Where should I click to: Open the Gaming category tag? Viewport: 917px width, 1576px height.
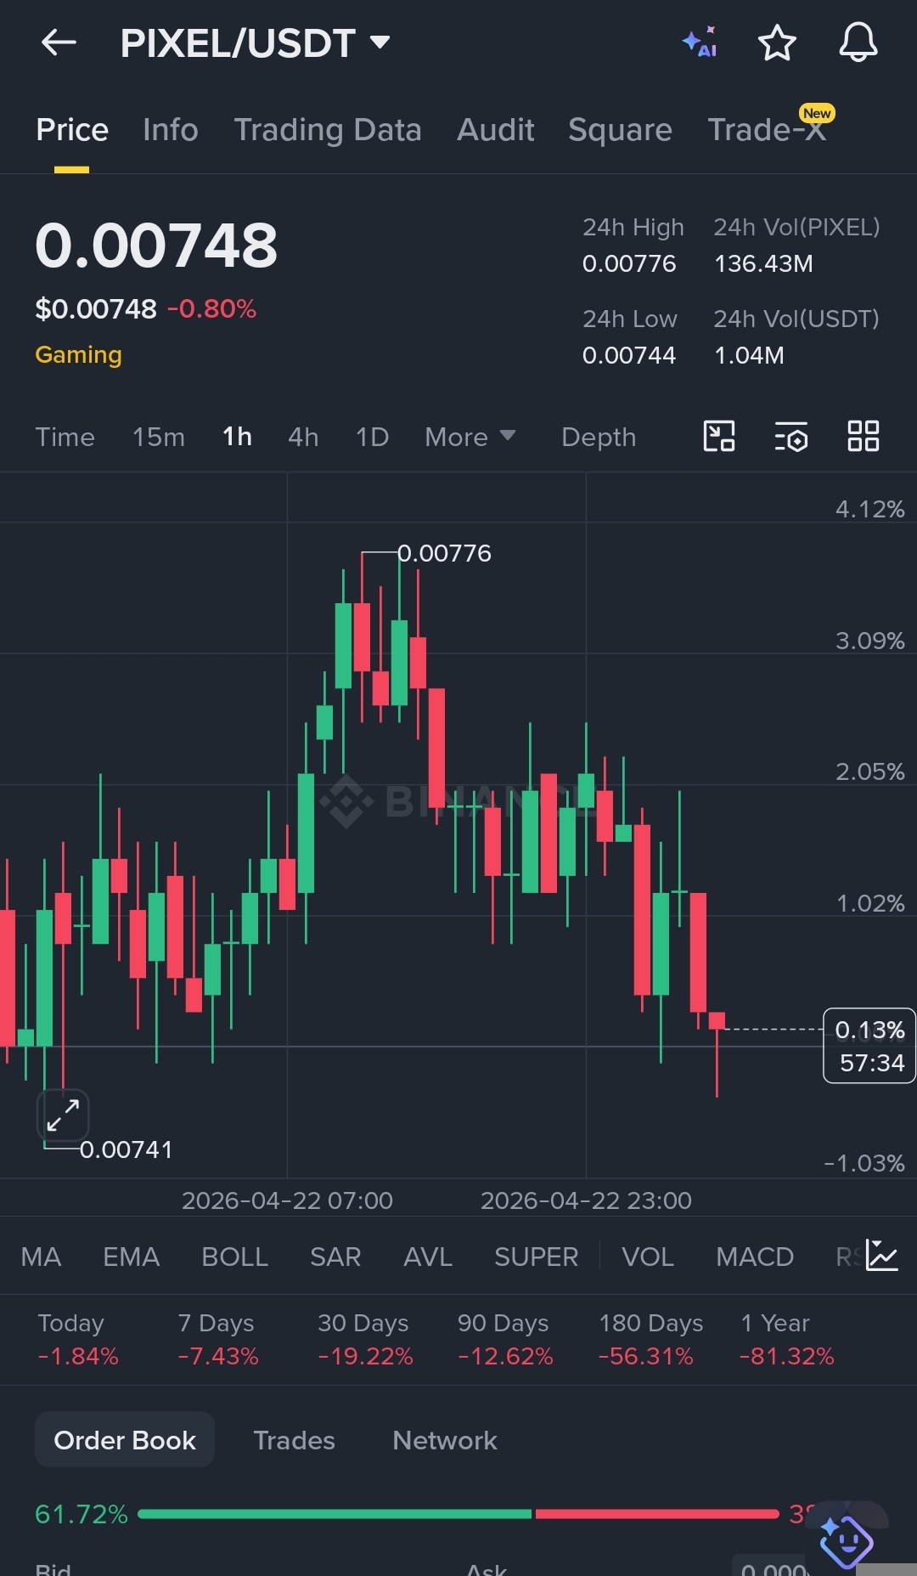78,355
